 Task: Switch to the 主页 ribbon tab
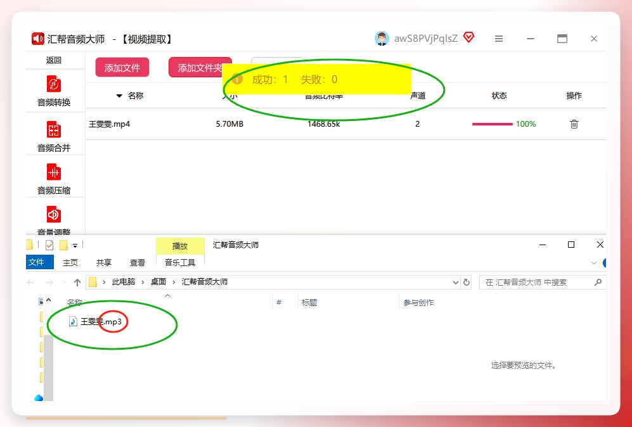tap(70, 263)
